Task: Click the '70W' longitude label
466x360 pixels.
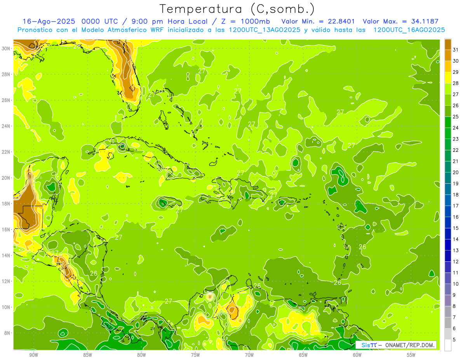Action: (x=249, y=355)
